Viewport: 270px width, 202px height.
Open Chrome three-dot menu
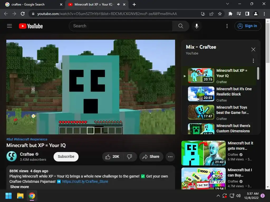(264, 14)
